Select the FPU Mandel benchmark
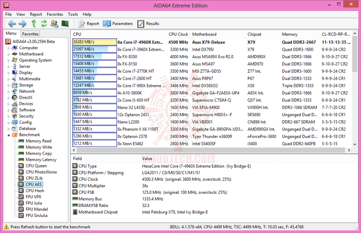361x233 pixels. click(x=37, y=209)
